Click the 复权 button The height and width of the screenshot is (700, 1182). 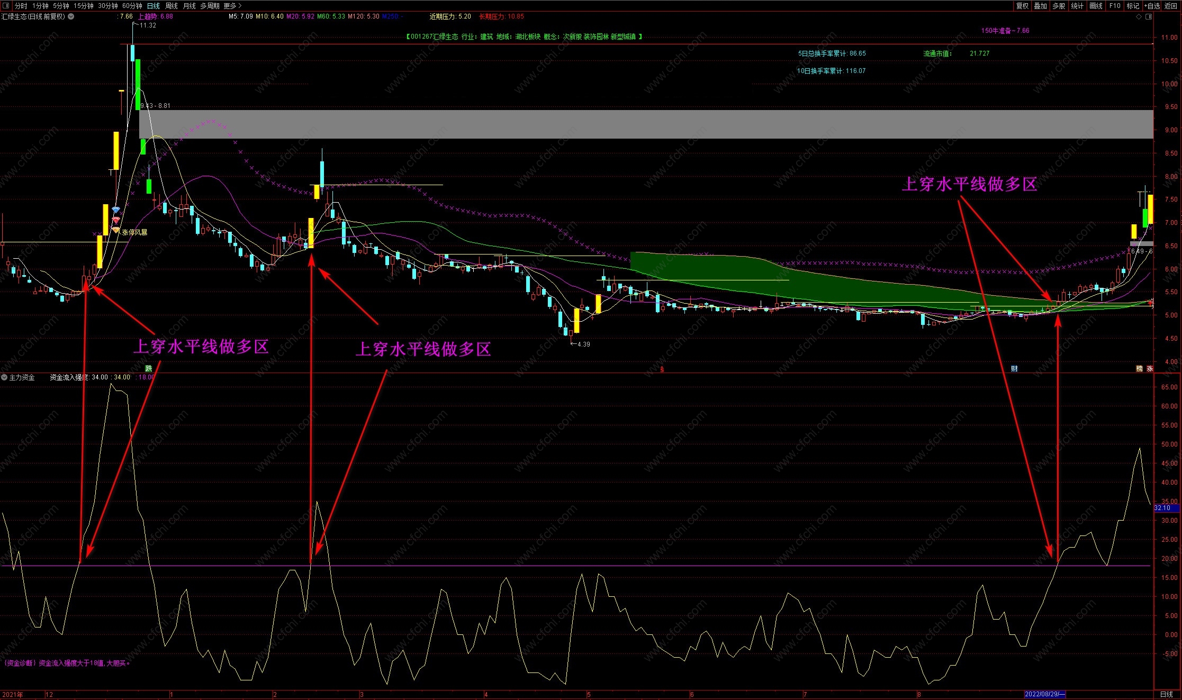pos(1022,6)
